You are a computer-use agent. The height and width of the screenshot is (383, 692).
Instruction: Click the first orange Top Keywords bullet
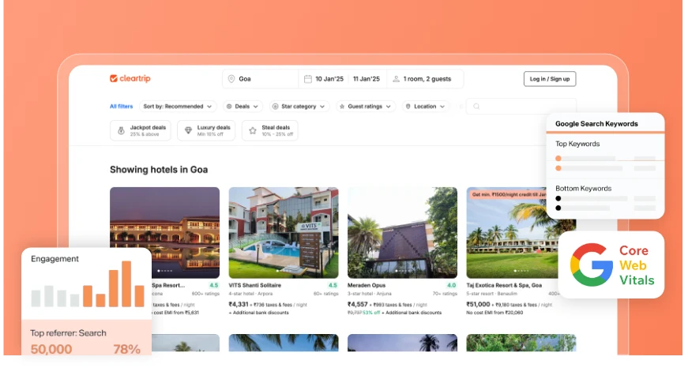(558, 159)
